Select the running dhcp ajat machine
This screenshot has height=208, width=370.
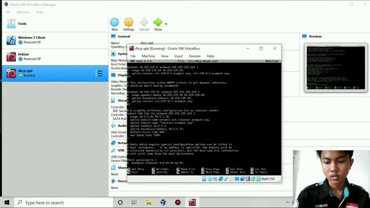55,73
